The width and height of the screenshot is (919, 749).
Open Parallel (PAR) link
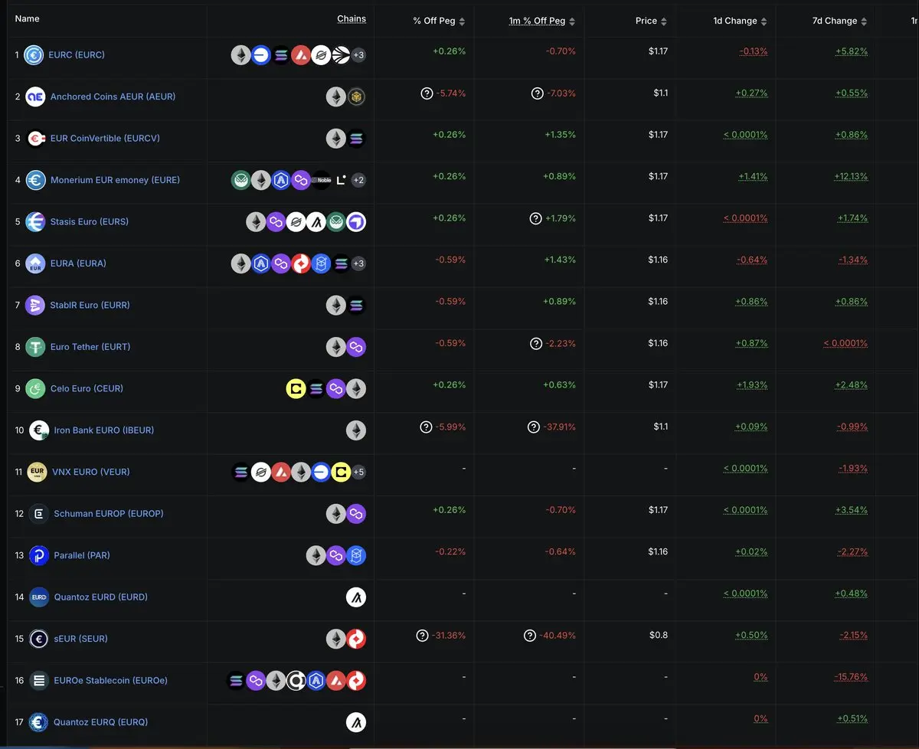click(82, 555)
